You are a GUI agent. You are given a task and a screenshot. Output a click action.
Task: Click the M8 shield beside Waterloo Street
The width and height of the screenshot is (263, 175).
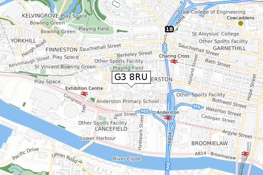click(197, 106)
